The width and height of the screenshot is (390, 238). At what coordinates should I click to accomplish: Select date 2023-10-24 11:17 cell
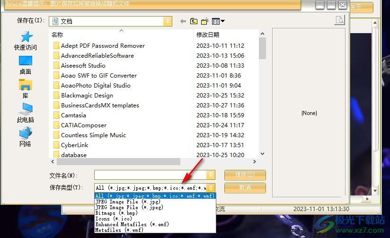click(x=220, y=125)
